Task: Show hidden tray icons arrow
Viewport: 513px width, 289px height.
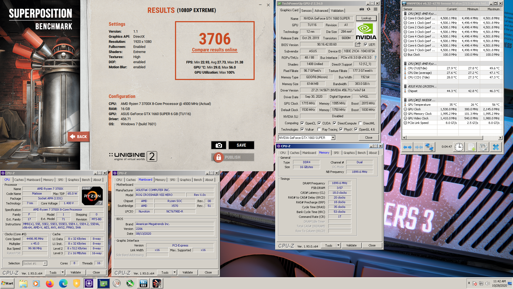Action: [x=469, y=283]
